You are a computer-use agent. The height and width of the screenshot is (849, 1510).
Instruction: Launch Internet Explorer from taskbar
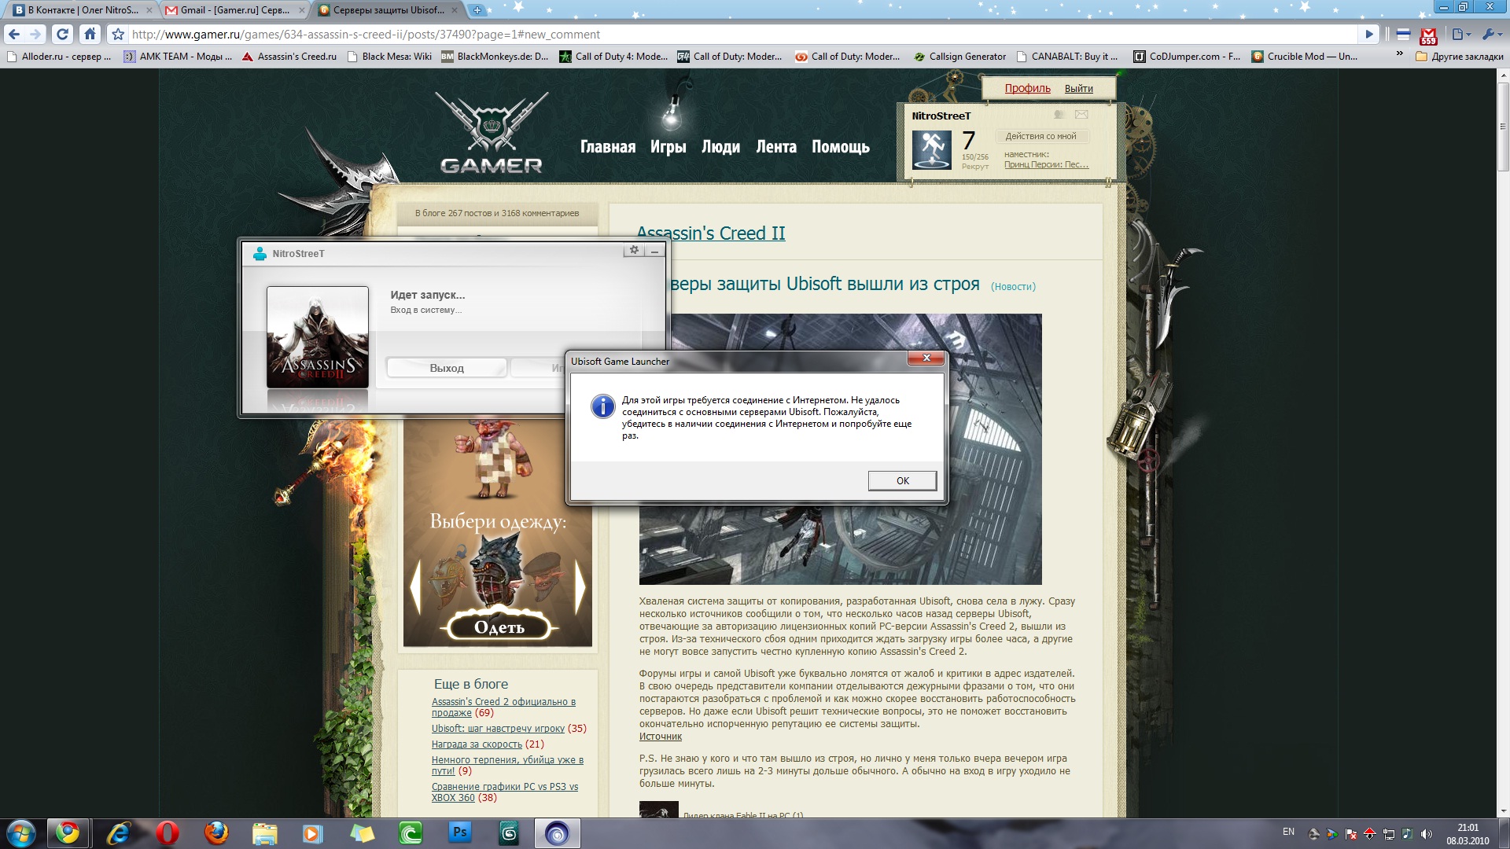coord(118,833)
